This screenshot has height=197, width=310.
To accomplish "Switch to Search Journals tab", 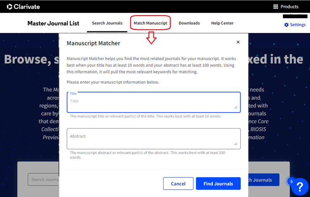I will point(107,23).
